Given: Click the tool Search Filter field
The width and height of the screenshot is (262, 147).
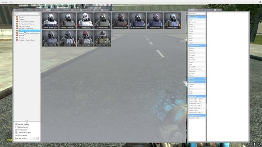Looking at the screenshot, I should point(197,13).
